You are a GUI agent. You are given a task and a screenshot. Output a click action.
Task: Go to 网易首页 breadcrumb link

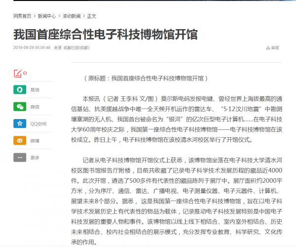click(22, 16)
